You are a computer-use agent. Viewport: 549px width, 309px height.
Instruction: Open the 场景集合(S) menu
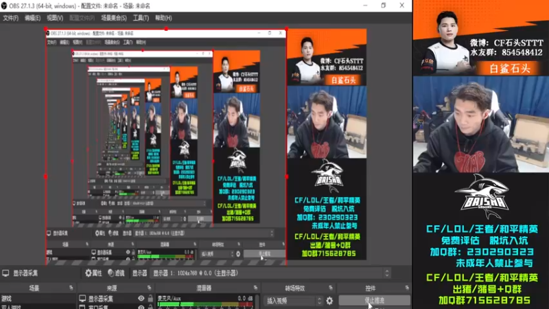113,18
